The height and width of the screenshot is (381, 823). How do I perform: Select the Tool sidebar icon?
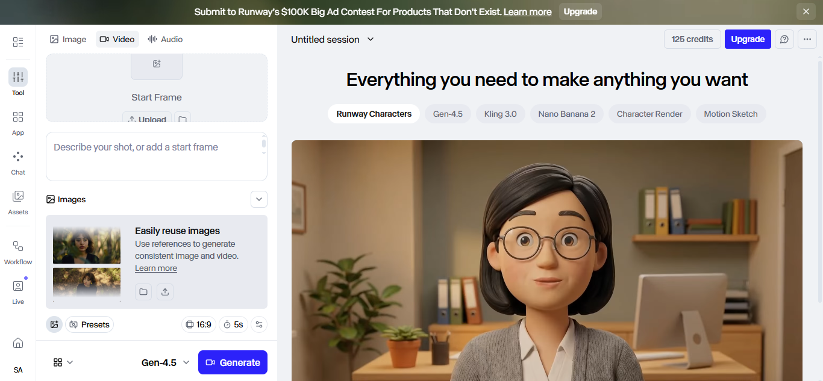[18, 82]
